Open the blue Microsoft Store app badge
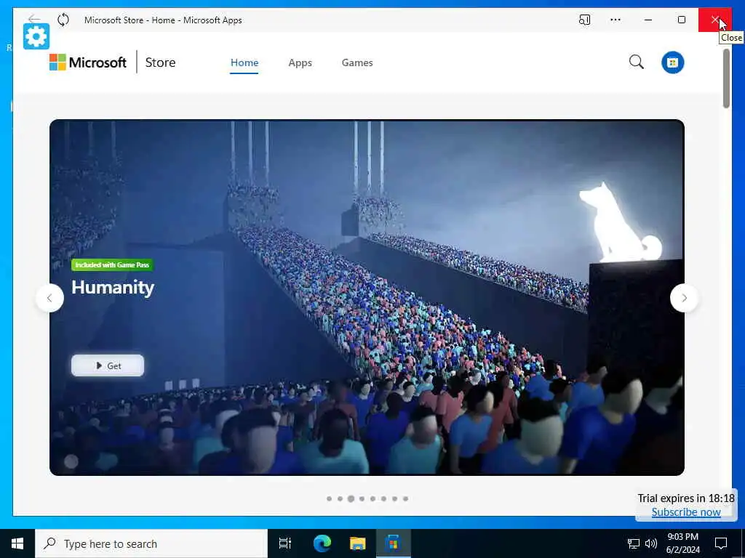 [x=672, y=62]
